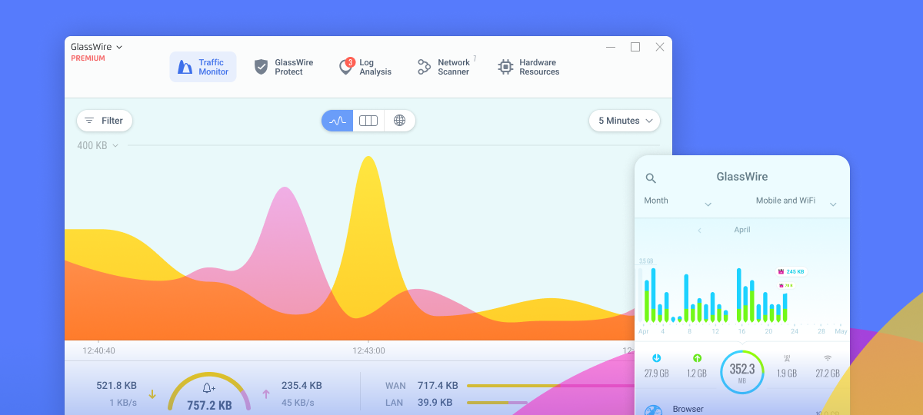The image size is (923, 415).
Task: Click the blue download arrow icon
Action: pos(656,358)
